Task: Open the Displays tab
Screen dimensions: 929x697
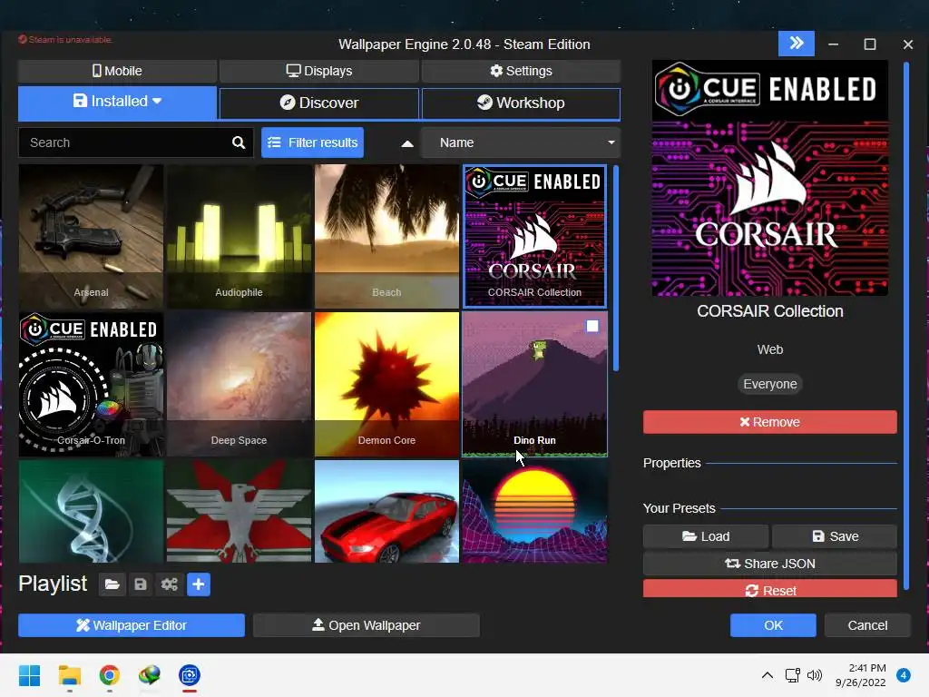Action: coord(319,71)
